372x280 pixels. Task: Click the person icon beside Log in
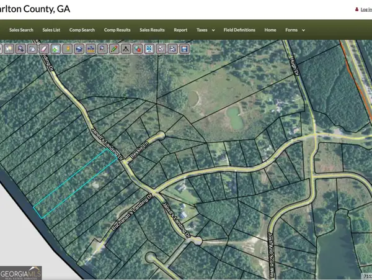pos(356,9)
